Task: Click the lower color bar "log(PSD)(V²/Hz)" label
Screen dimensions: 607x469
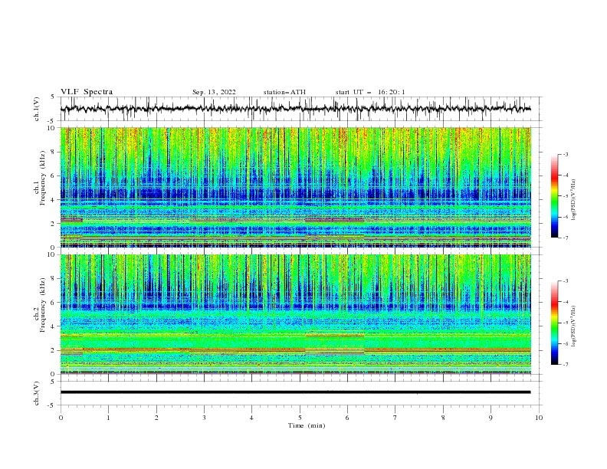Action: (574, 326)
